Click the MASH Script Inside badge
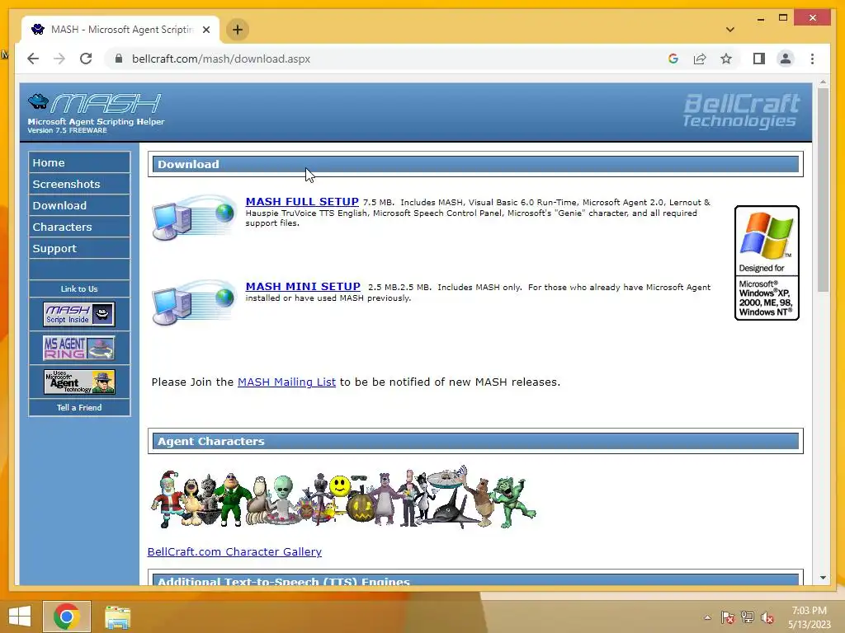This screenshot has height=633, width=845. (x=79, y=314)
